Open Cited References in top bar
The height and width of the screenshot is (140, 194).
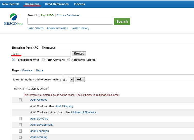pos(57,4)
